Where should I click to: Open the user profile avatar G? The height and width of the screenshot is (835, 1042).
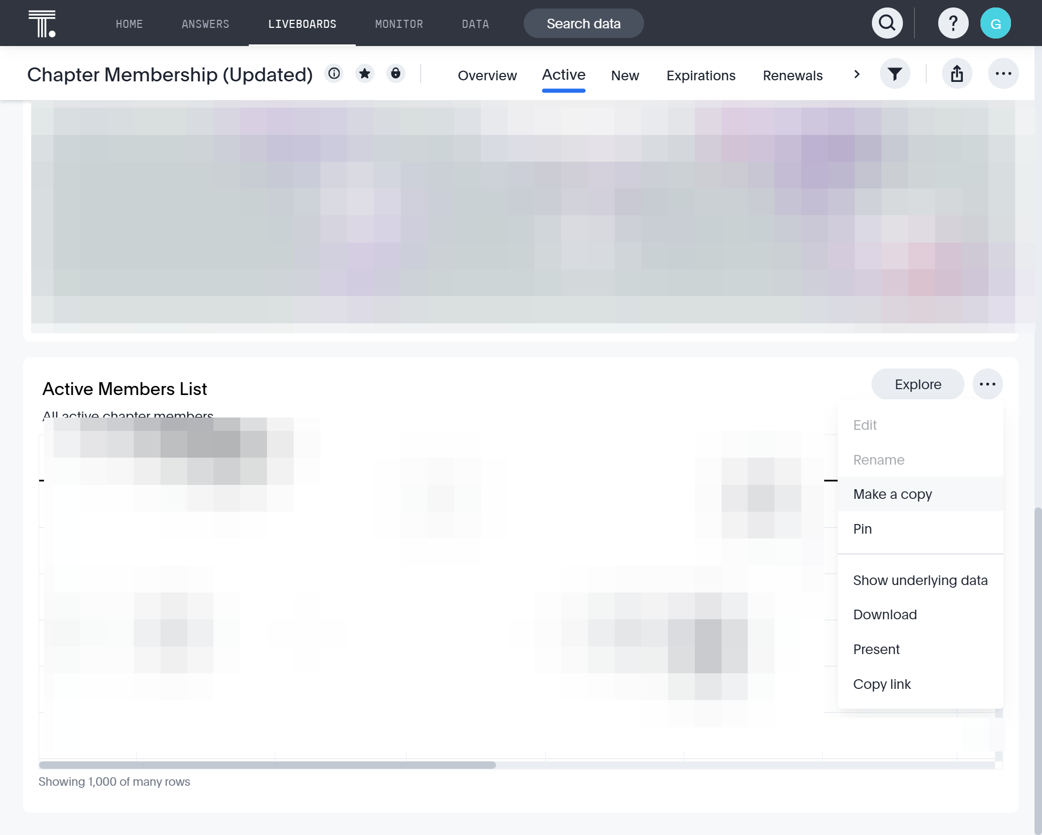(995, 24)
